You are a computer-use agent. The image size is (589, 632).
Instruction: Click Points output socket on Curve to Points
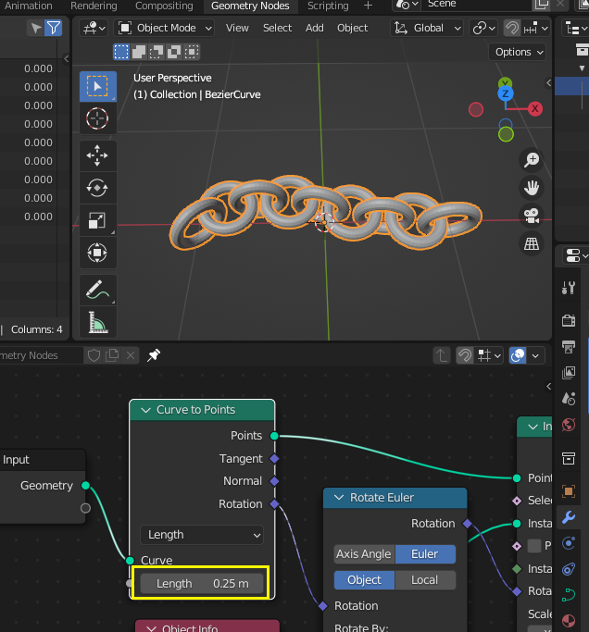tap(274, 436)
